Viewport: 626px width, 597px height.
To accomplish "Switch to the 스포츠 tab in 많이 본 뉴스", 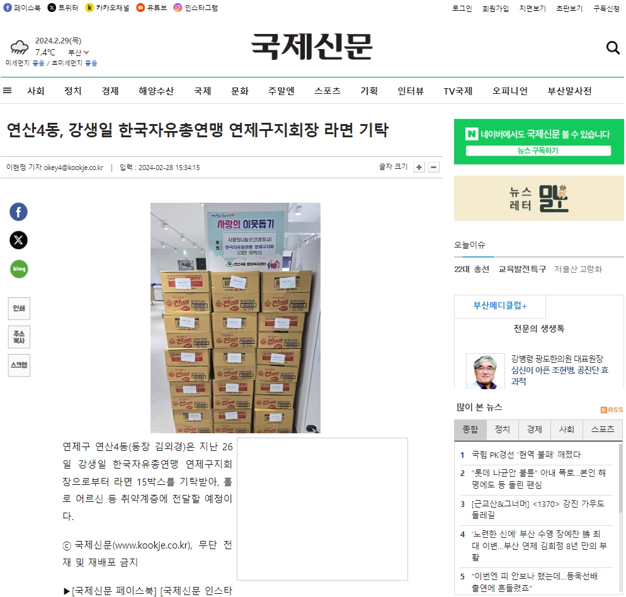I will [x=603, y=429].
